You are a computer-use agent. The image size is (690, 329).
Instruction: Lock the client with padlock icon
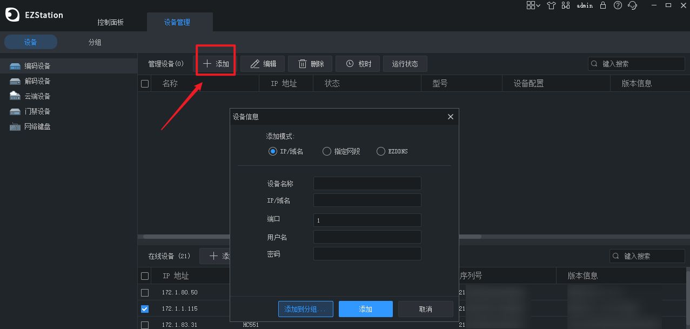point(603,5)
